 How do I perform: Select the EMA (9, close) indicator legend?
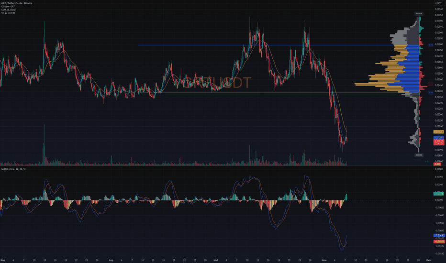[x=9, y=10]
